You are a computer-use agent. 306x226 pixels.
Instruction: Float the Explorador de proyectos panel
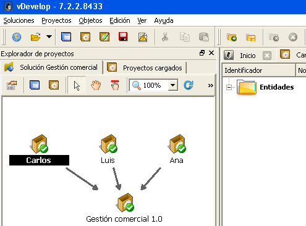point(202,53)
